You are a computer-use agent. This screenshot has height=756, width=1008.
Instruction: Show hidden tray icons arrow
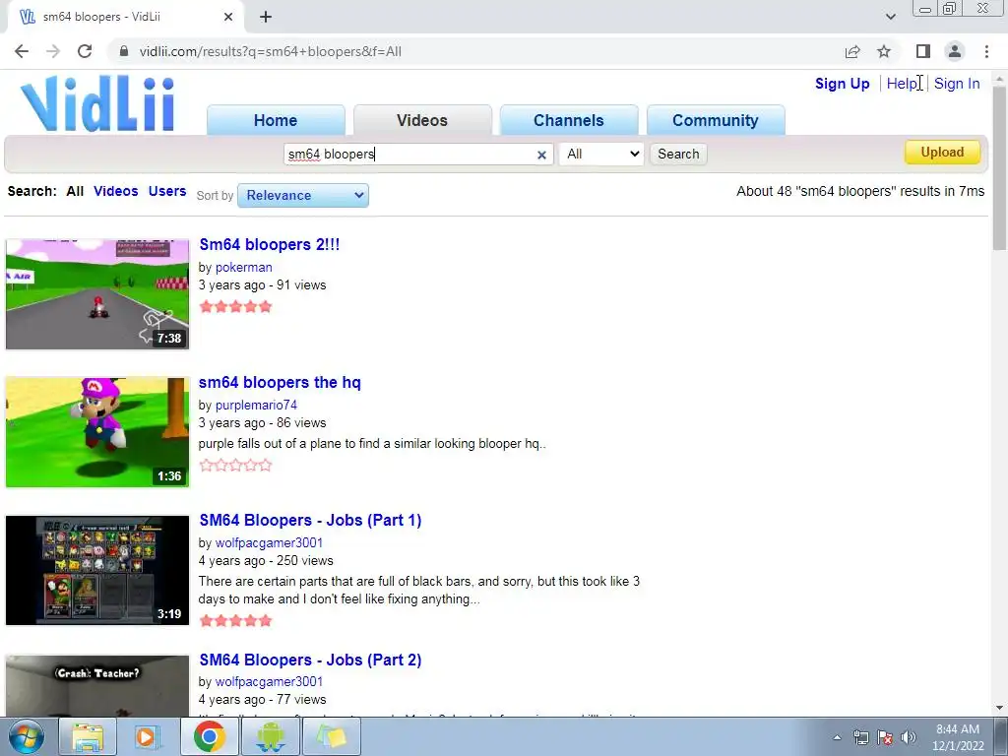point(837,737)
